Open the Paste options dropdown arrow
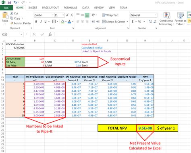 pos(5,24)
